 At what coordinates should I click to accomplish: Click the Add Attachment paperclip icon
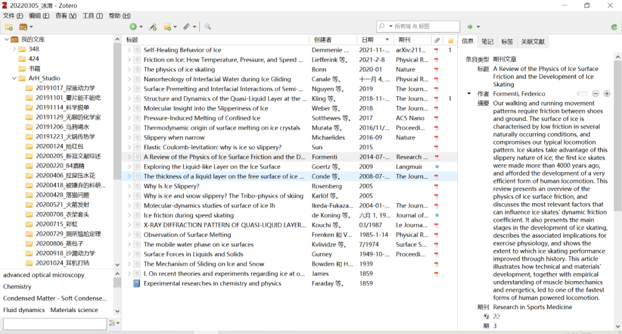pyautogui.click(x=186, y=27)
